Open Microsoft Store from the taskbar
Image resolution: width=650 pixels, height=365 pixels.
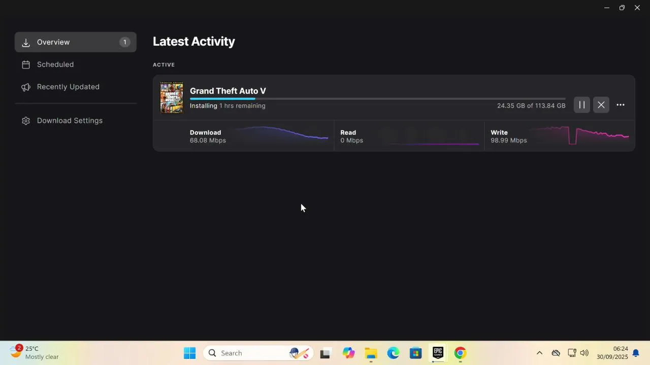[415, 353]
